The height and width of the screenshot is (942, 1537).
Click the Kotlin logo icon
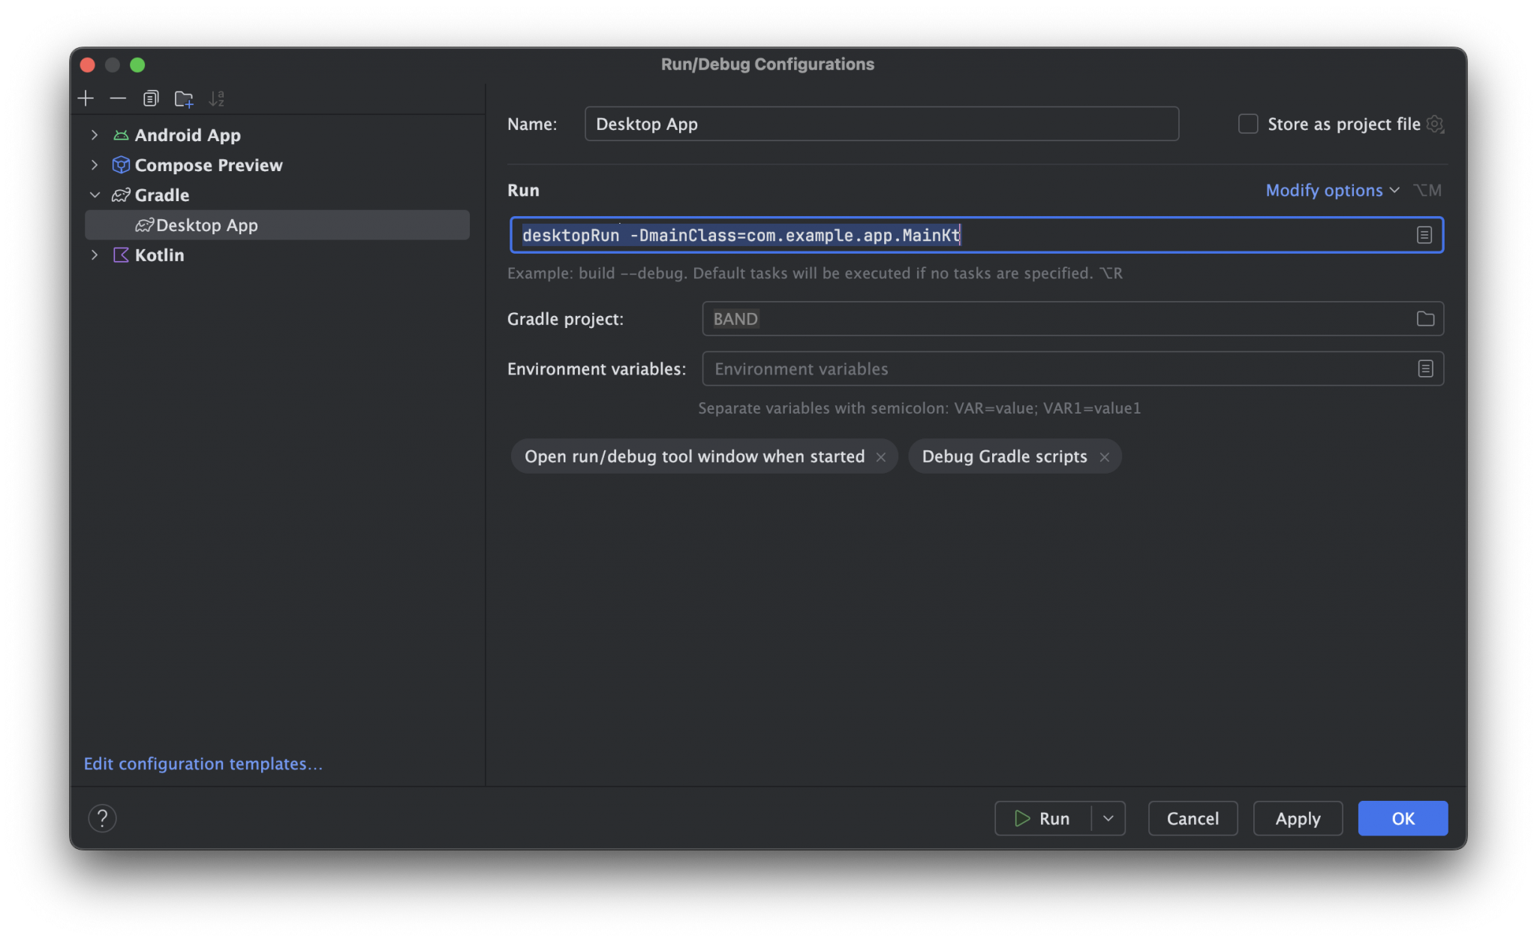pos(121,255)
